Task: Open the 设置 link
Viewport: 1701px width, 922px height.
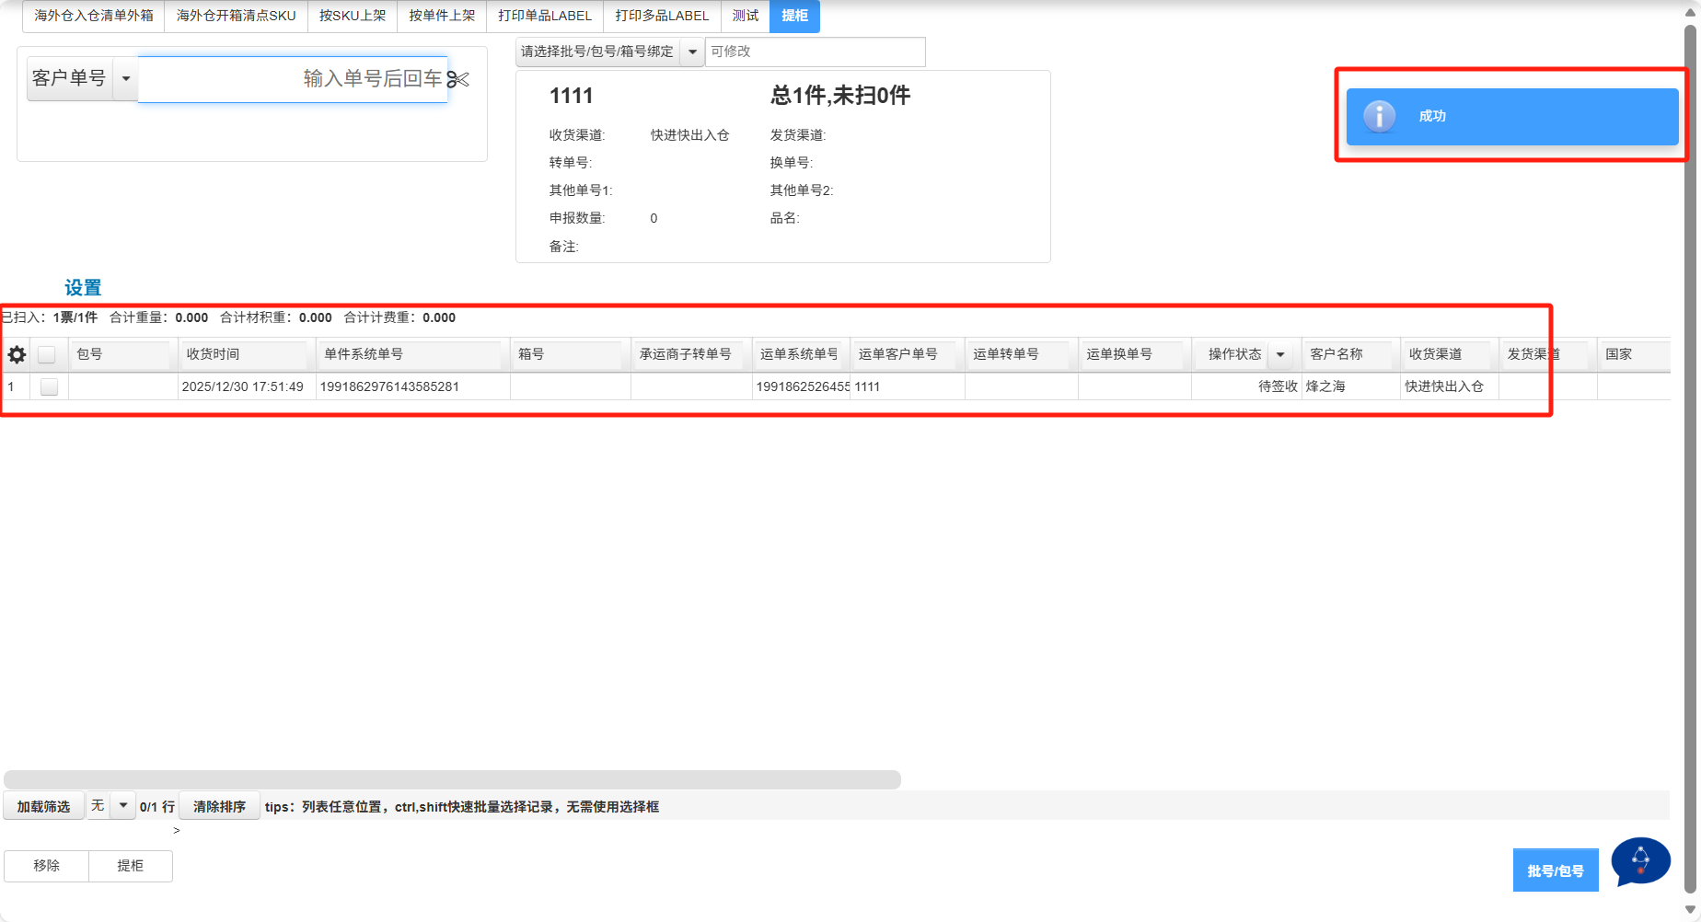Action: coord(83,288)
